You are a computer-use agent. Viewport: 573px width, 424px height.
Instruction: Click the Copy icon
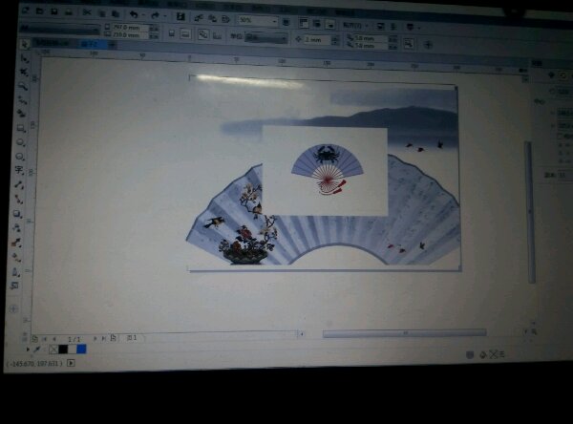click(102, 13)
